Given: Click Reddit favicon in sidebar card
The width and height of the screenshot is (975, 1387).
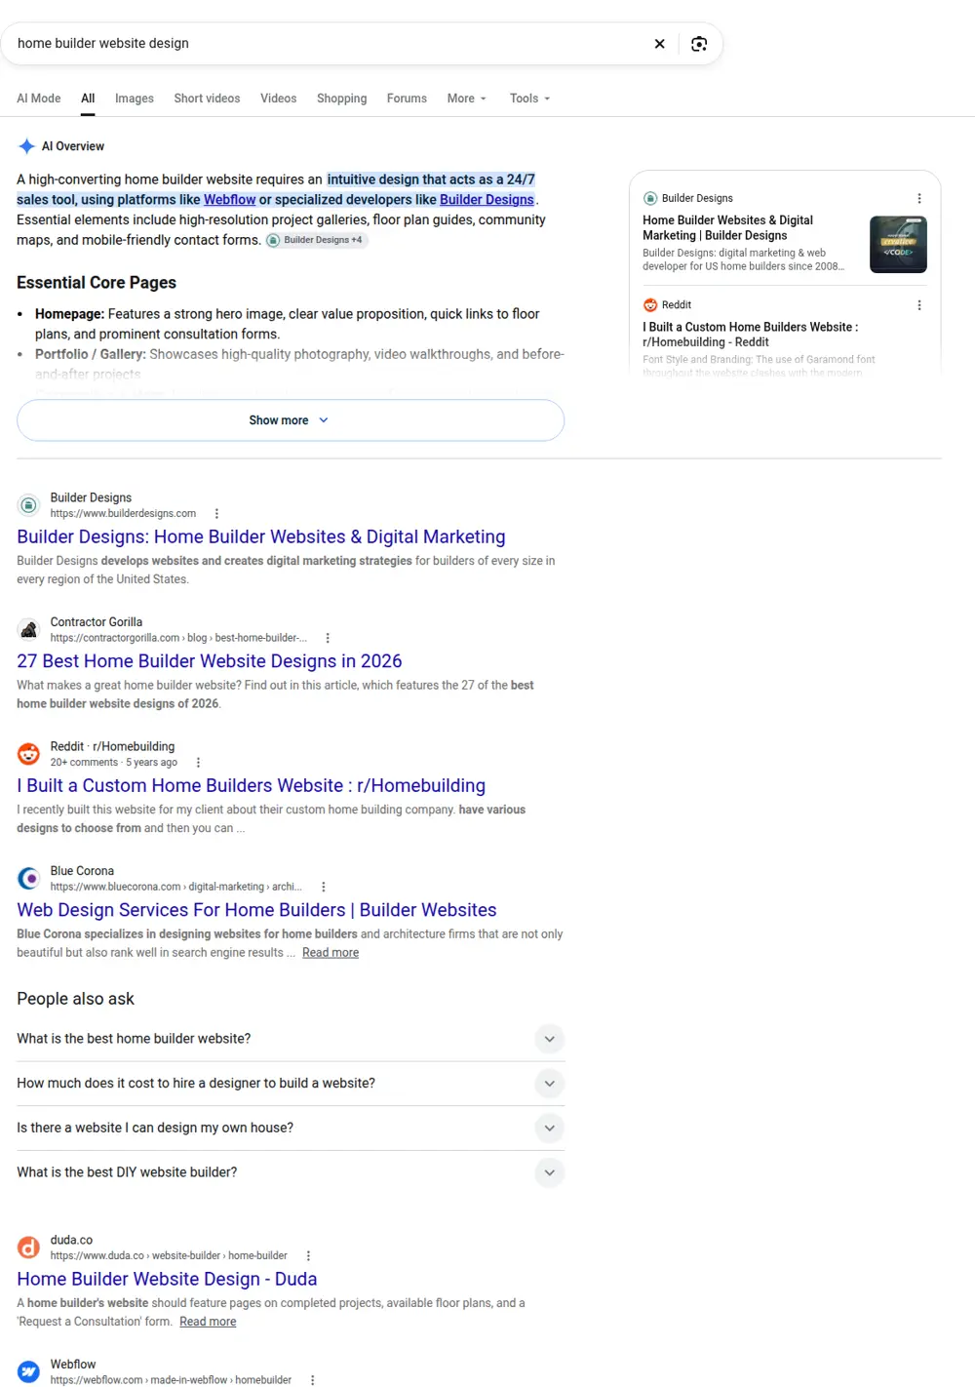Looking at the screenshot, I should coord(650,305).
